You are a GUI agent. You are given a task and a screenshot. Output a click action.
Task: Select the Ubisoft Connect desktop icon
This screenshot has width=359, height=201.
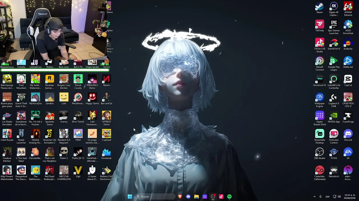tap(319, 64)
